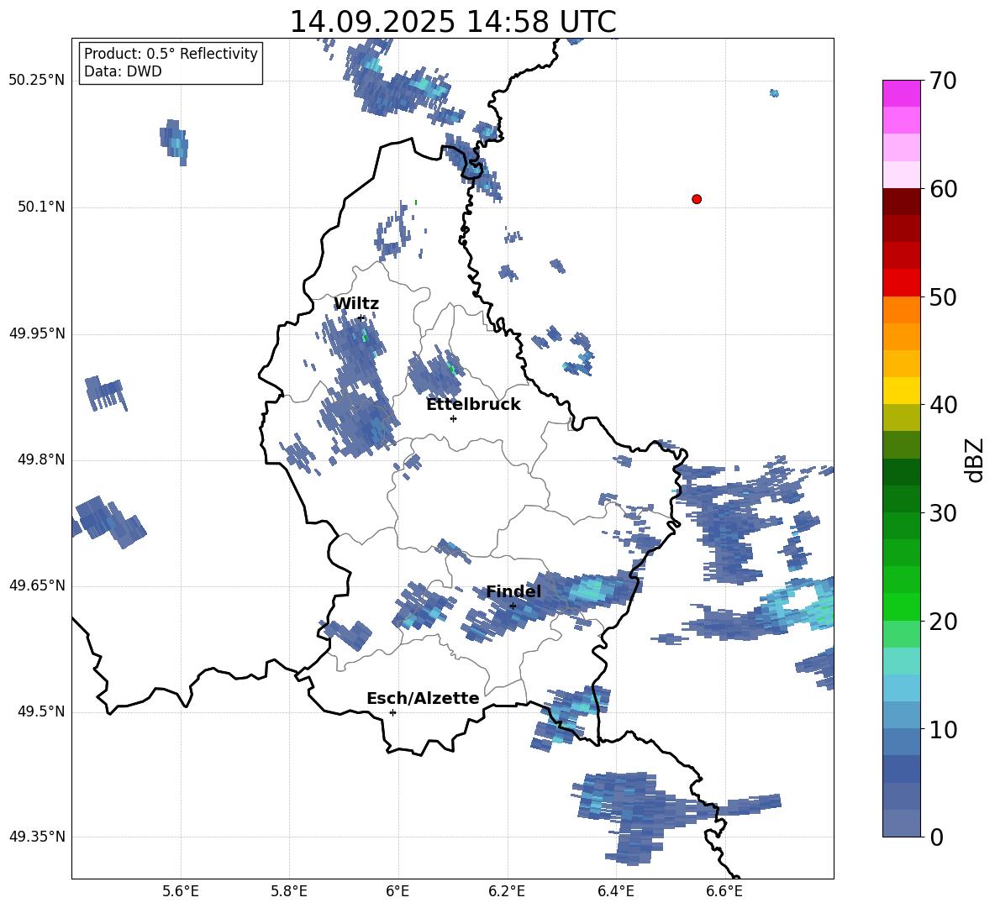Click the 6.2°E longitude label
The image size is (995, 908).
[507, 891]
